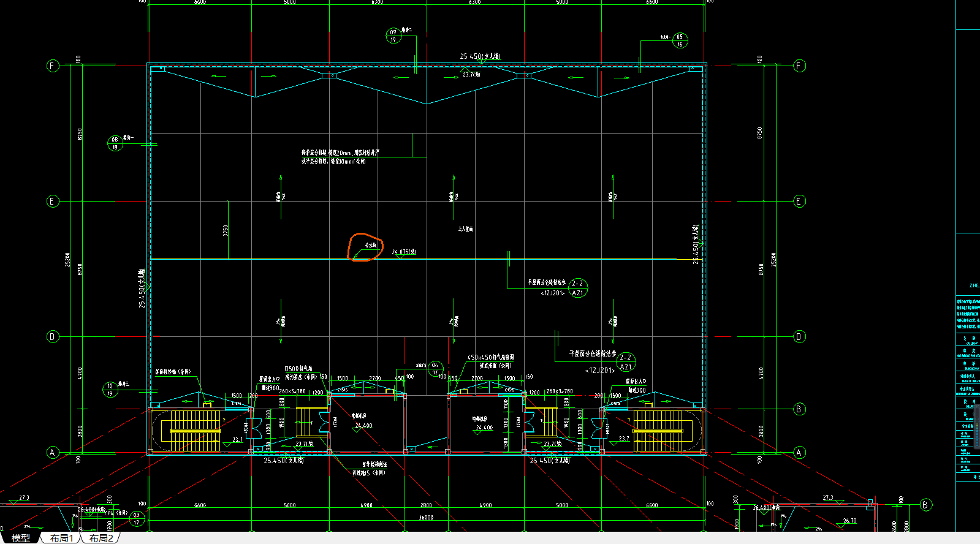Click axis bubble A on right side

point(799,453)
